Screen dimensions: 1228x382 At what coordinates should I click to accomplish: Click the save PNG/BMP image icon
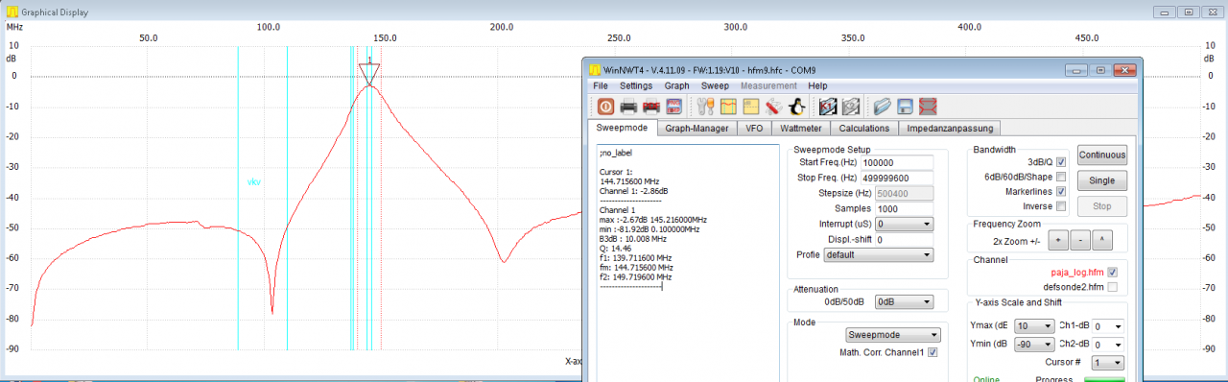(x=673, y=107)
